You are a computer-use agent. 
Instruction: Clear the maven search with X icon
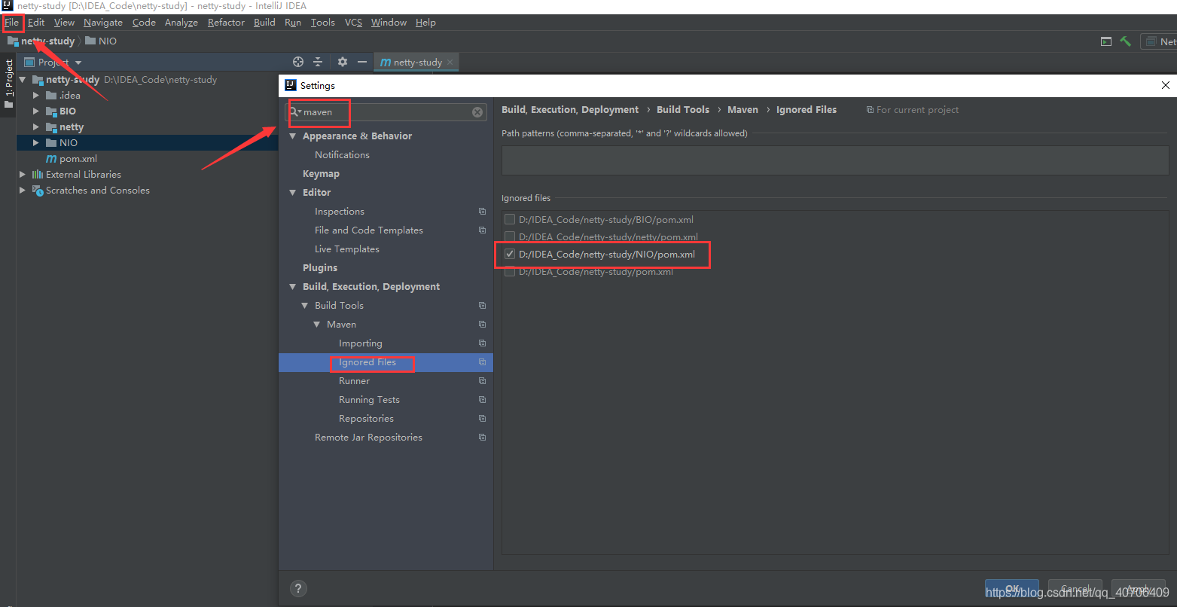pos(477,112)
